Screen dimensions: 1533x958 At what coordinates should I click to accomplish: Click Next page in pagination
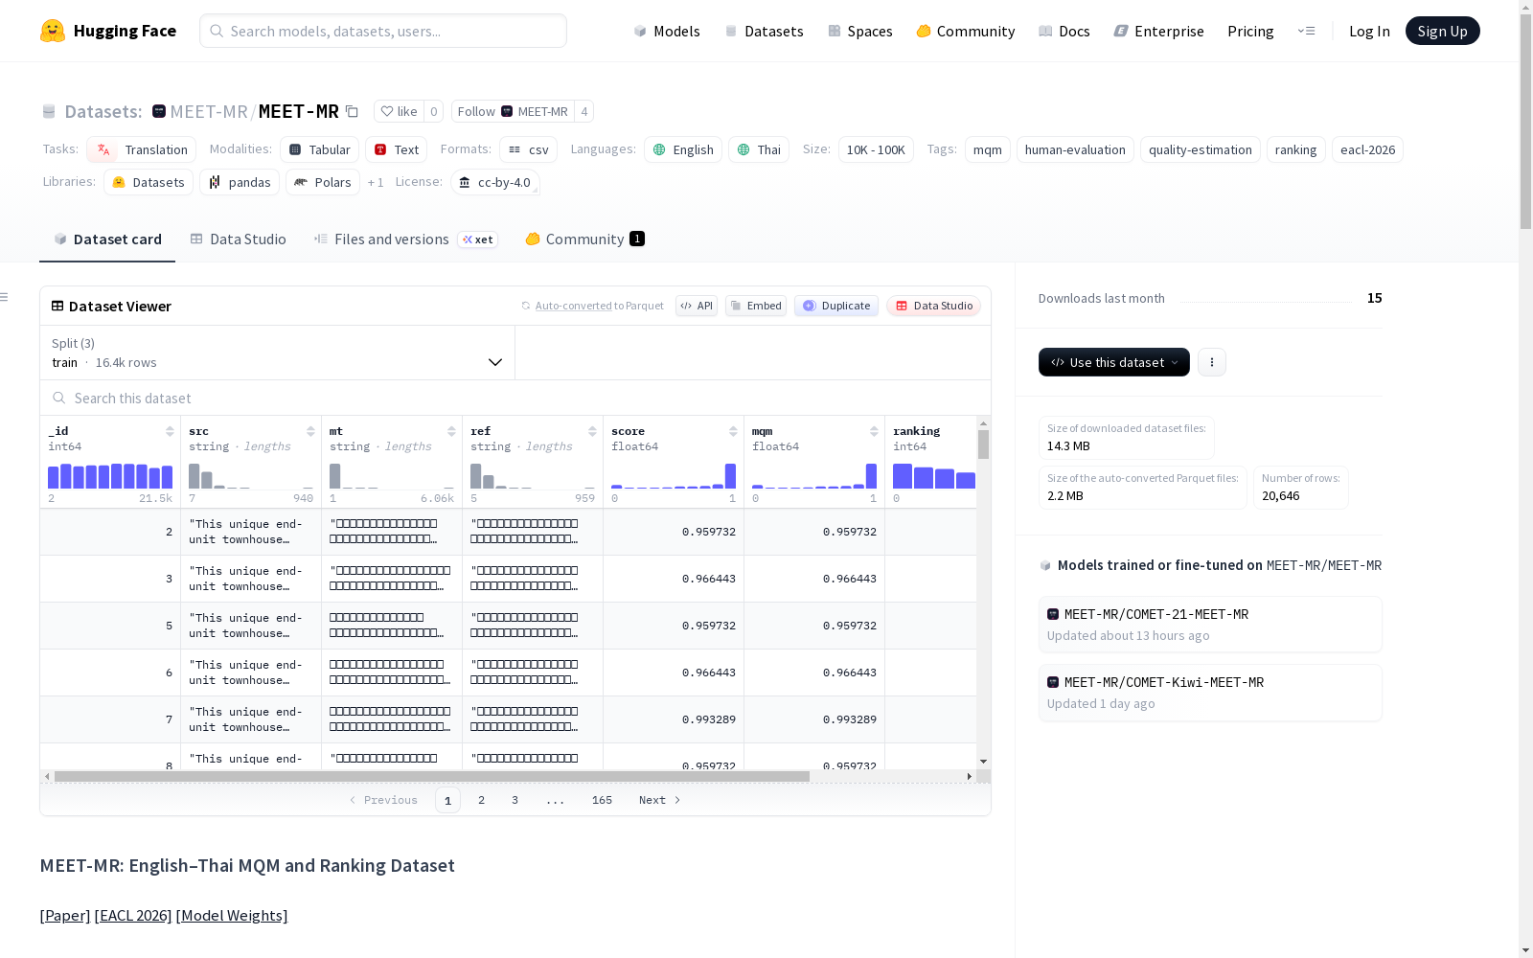coord(659,800)
